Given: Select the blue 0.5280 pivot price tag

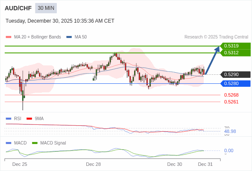Looking at the screenshot, I should tap(235, 84).
